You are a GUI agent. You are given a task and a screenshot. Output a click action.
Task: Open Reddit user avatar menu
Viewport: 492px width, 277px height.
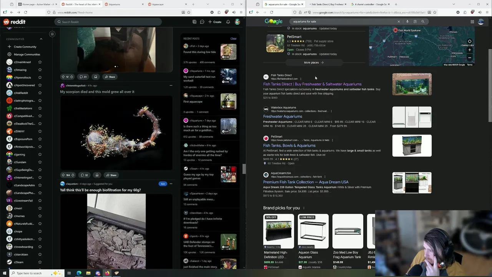coord(238,22)
